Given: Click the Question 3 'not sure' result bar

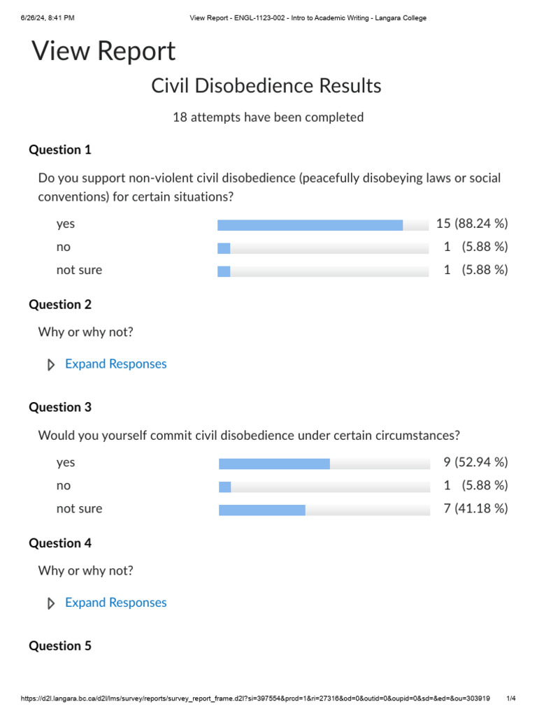Looking at the screenshot, I should pos(324,510).
